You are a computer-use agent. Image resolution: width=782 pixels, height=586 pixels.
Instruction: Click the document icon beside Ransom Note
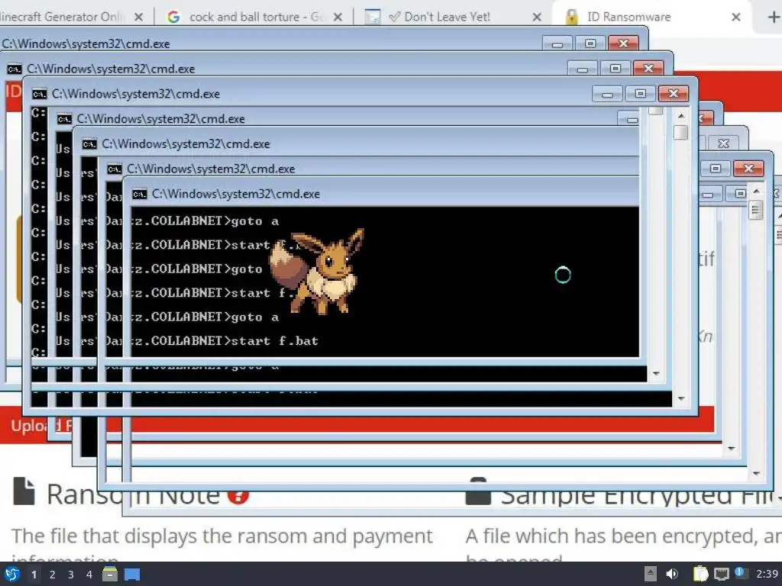[x=24, y=491]
